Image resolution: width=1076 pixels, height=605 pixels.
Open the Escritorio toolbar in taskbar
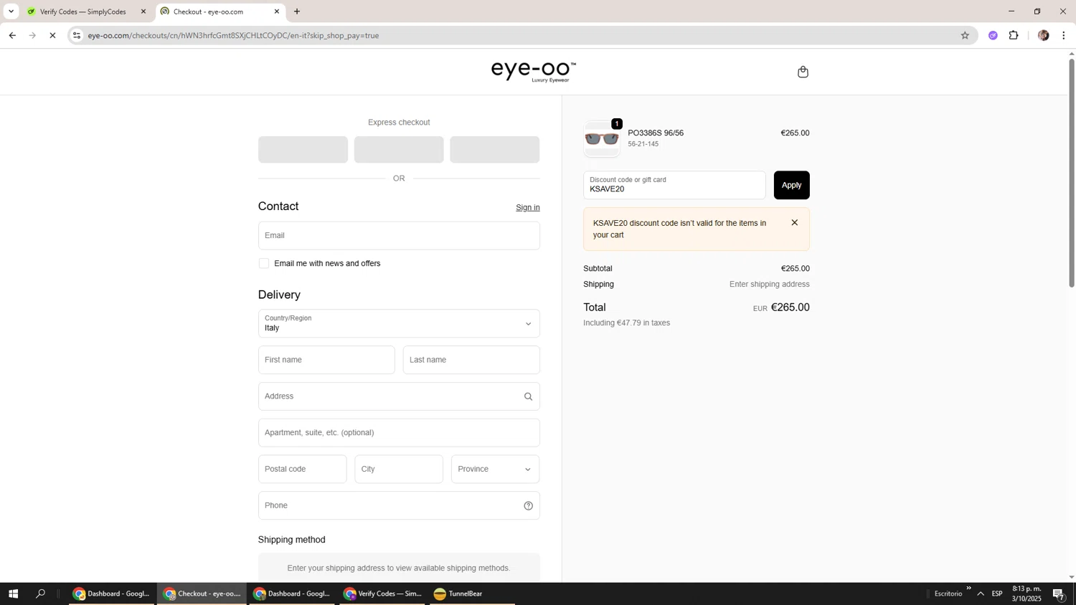coord(948,594)
